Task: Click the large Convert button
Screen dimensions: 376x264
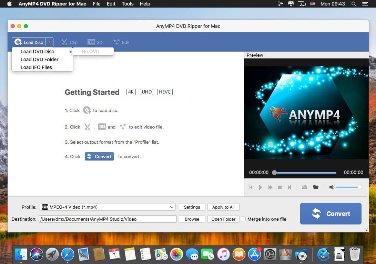Action: pyautogui.click(x=331, y=213)
